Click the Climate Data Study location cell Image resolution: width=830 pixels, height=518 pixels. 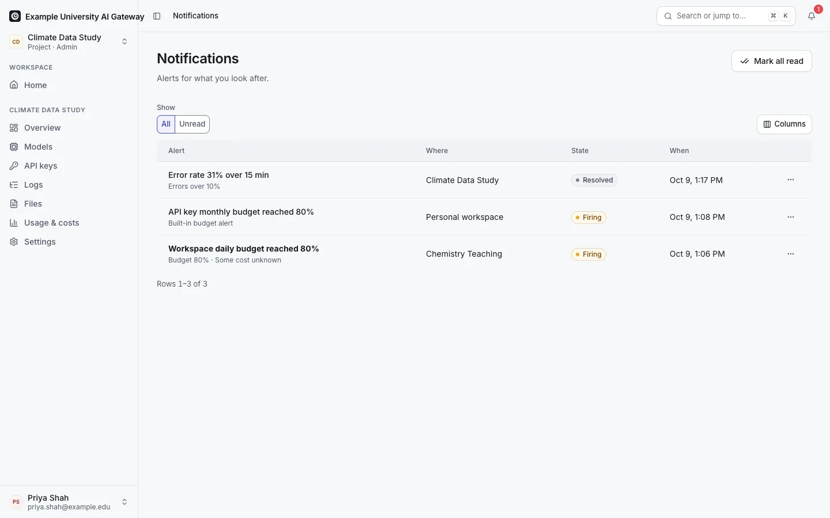coord(462,180)
